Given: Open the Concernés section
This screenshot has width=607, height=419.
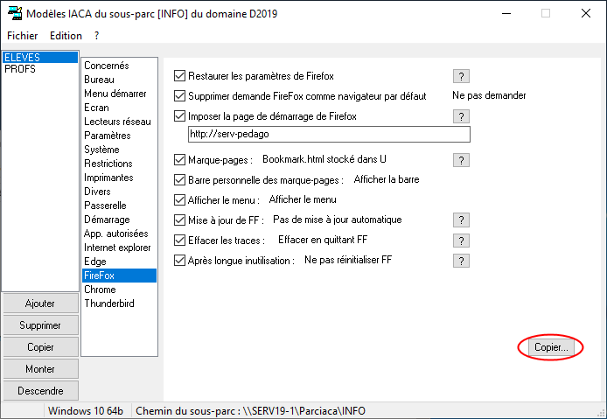Looking at the screenshot, I should click(x=119, y=66).
